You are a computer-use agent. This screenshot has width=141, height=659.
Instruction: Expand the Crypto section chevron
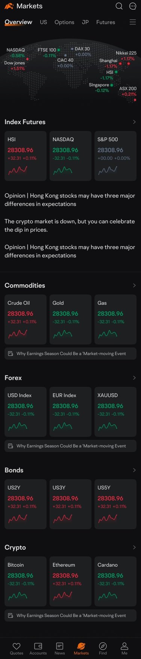(134, 547)
